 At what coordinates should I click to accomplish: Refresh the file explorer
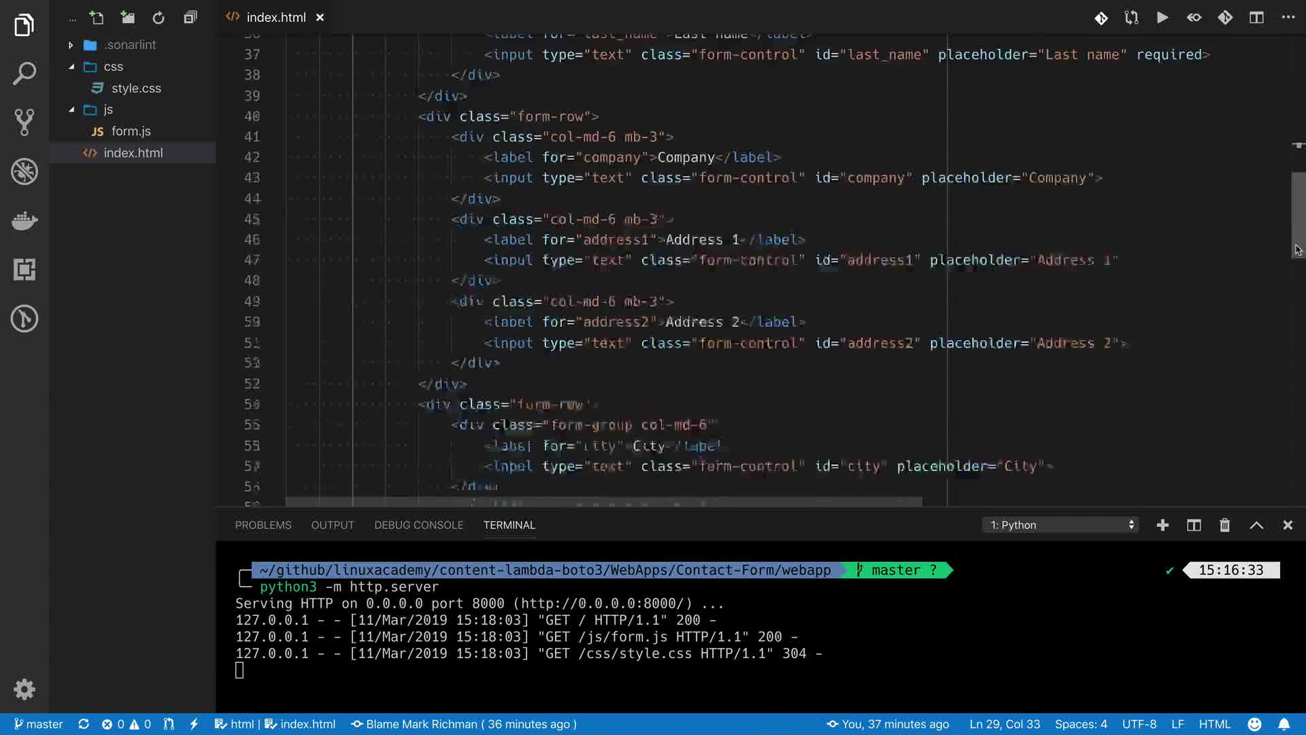(x=158, y=18)
